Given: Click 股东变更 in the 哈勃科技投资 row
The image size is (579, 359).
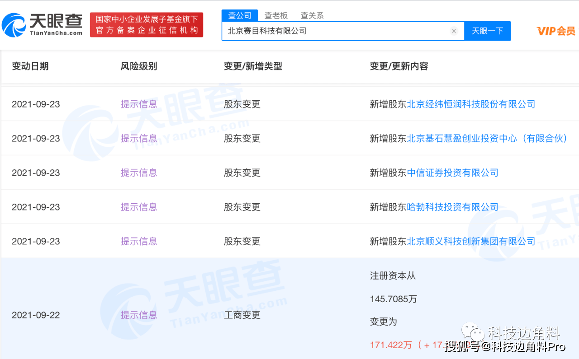Looking at the screenshot, I should 242,207.
